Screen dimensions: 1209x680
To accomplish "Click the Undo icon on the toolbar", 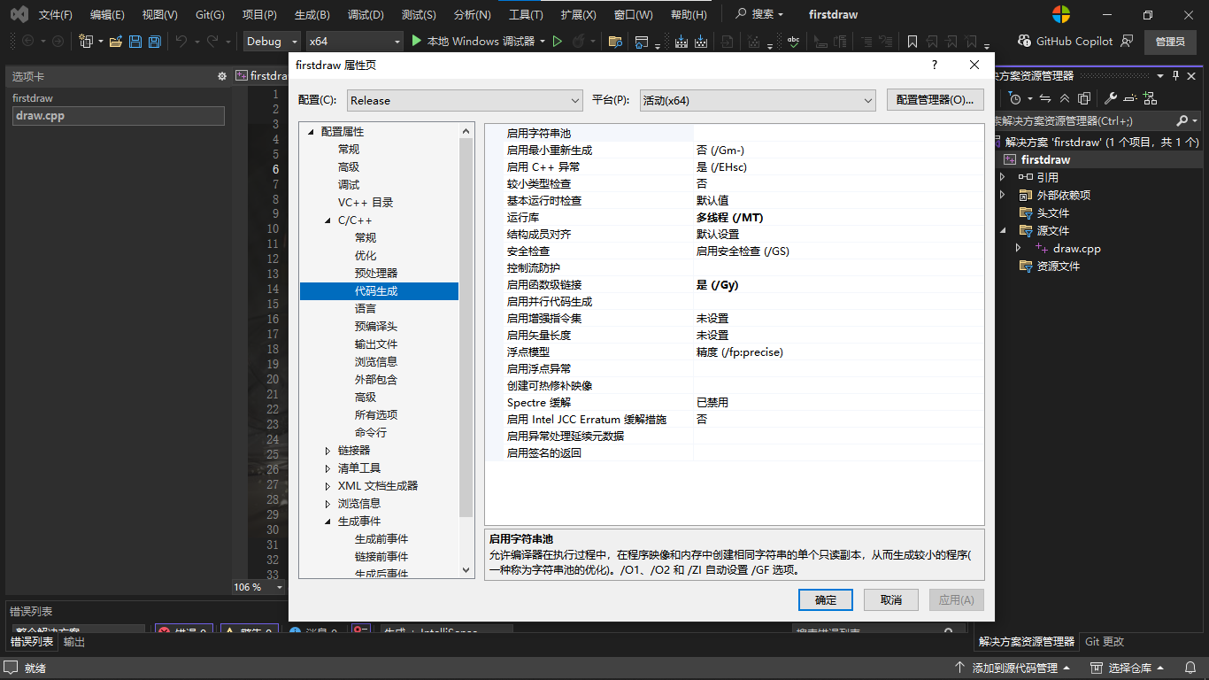I will coord(181,40).
